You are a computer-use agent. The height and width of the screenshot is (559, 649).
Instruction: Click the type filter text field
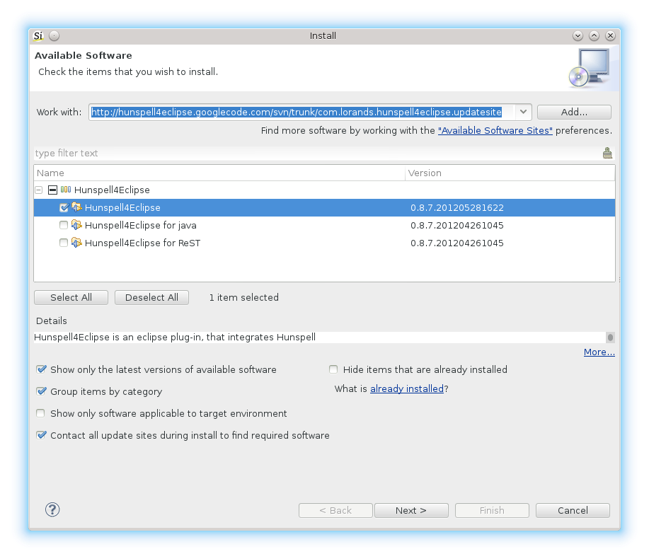(316, 153)
